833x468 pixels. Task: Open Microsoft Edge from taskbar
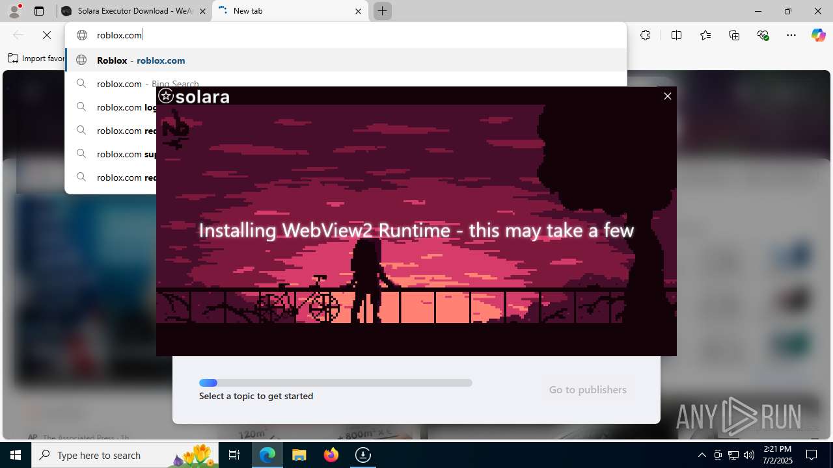267,455
